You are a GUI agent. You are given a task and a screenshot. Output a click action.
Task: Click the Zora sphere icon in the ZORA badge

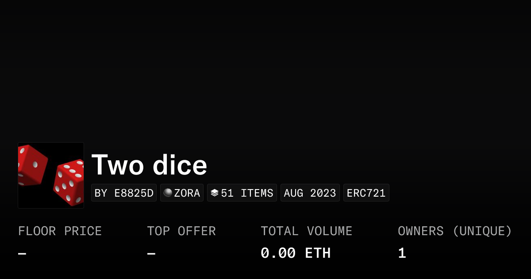point(168,193)
